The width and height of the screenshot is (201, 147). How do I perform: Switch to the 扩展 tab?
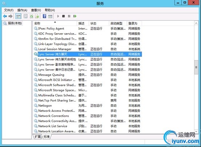click(38, 136)
